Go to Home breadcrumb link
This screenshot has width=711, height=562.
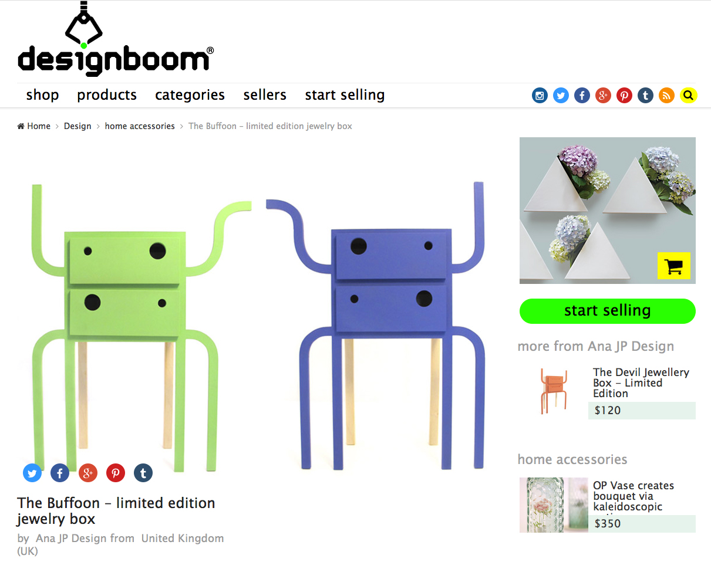click(x=34, y=126)
